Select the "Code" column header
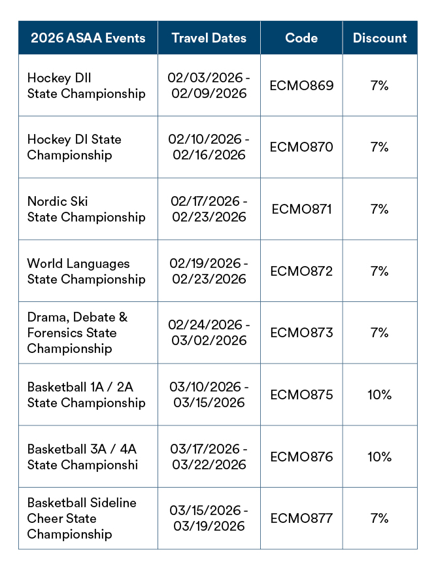 301,38
